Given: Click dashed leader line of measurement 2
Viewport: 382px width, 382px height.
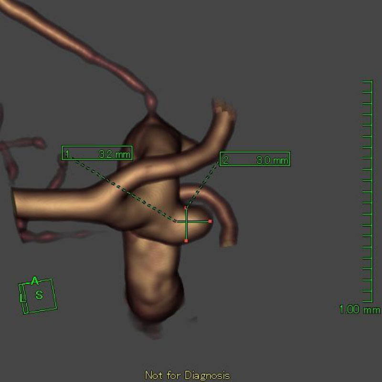Looking at the screenshot, I should (203, 185).
